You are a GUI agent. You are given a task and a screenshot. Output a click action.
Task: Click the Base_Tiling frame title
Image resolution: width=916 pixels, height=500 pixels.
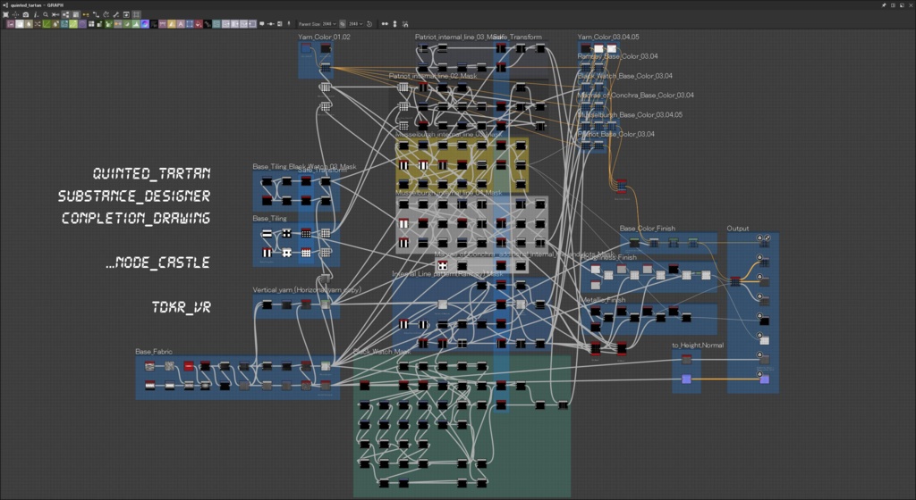point(269,218)
